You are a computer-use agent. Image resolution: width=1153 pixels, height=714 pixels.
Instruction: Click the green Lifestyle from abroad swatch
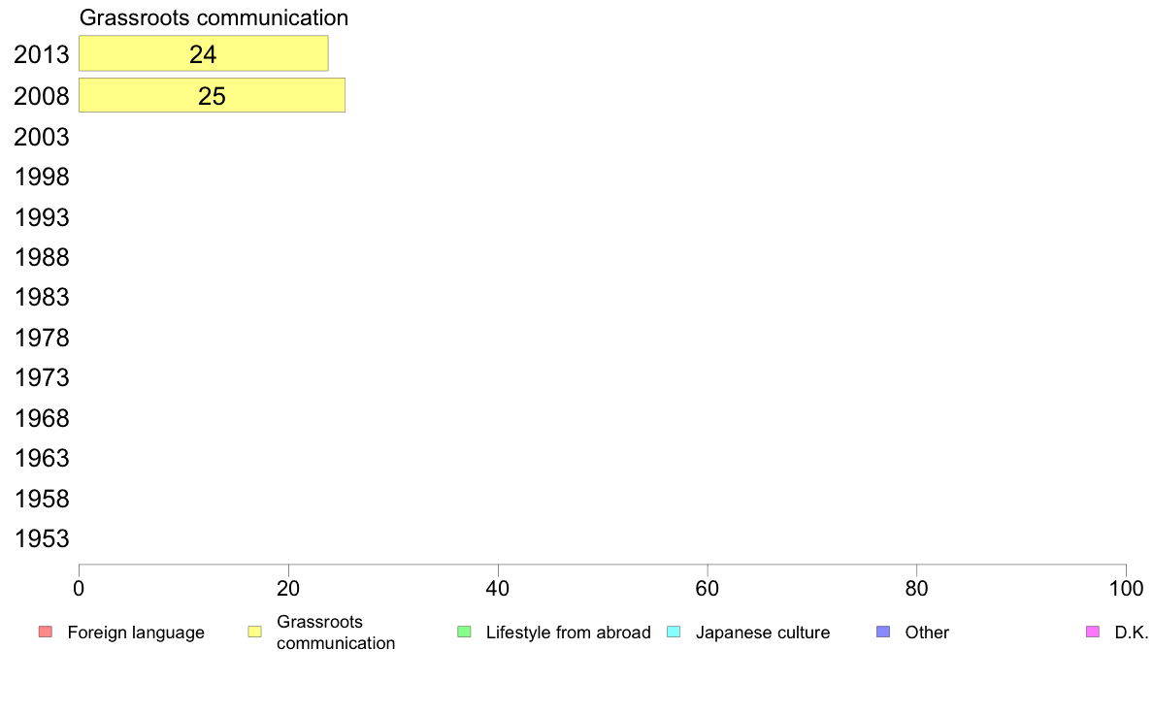coord(464,632)
